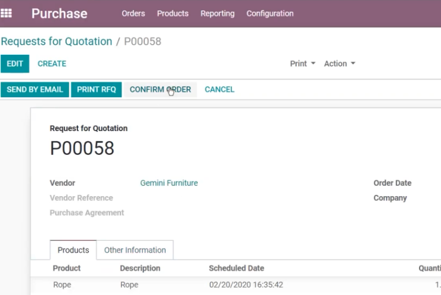Open the Reporting menu
The width and height of the screenshot is (441, 295).
coord(218,14)
